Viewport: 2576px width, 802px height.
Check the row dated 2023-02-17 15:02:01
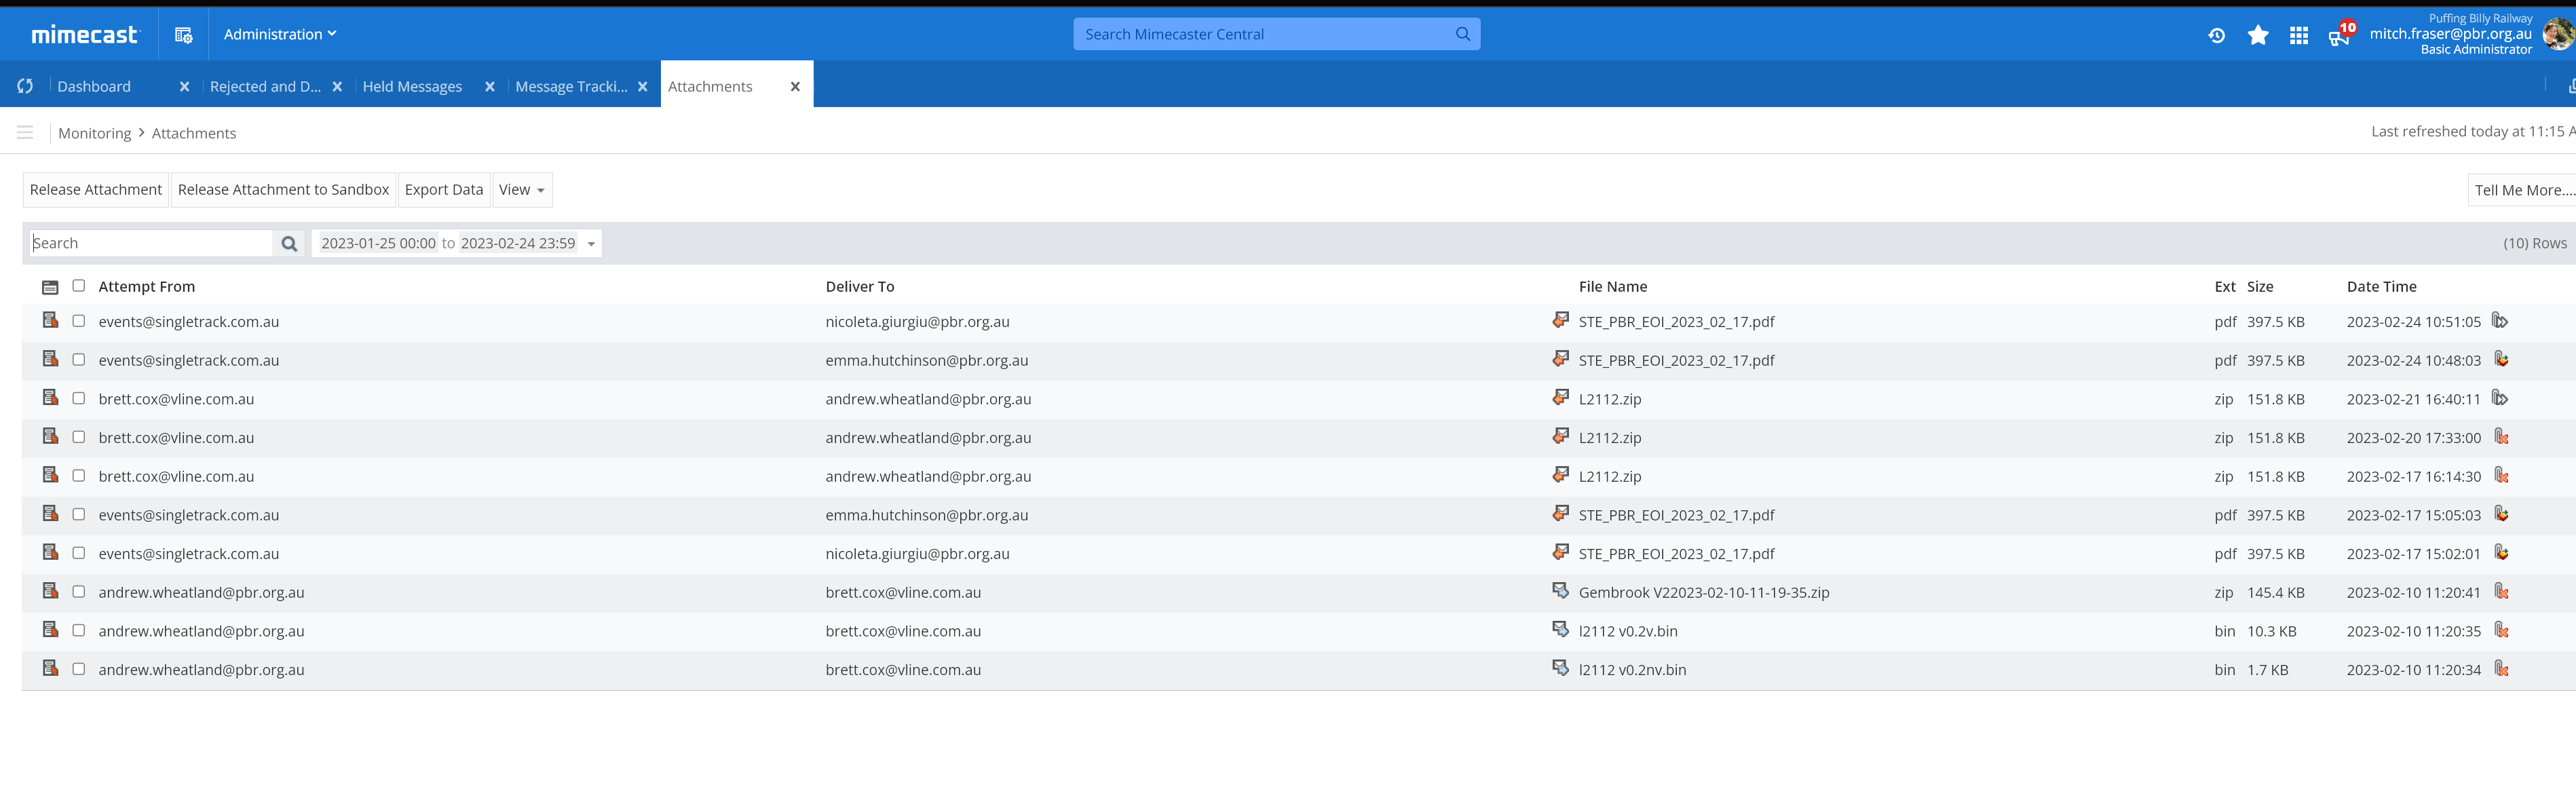tap(79, 553)
